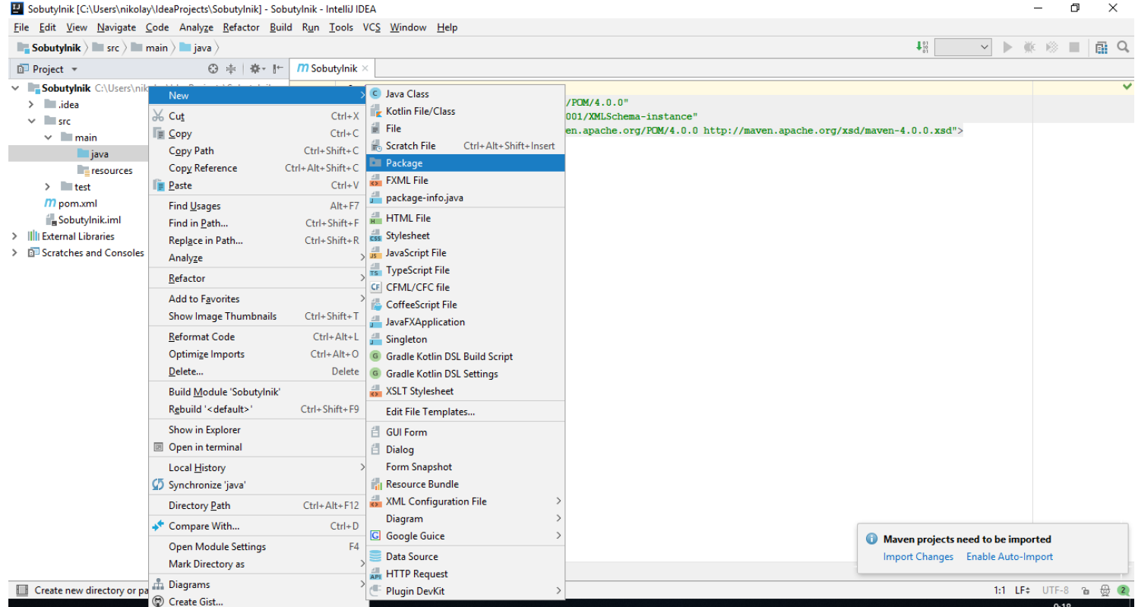Choose HTTP Request in New submenu
This screenshot has width=1135, height=607.
tap(466, 574)
